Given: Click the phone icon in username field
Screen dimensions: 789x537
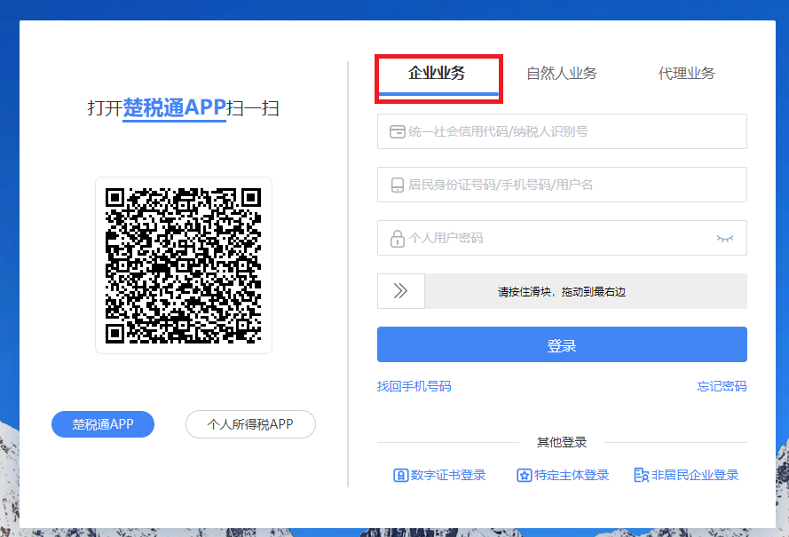Looking at the screenshot, I should [397, 186].
